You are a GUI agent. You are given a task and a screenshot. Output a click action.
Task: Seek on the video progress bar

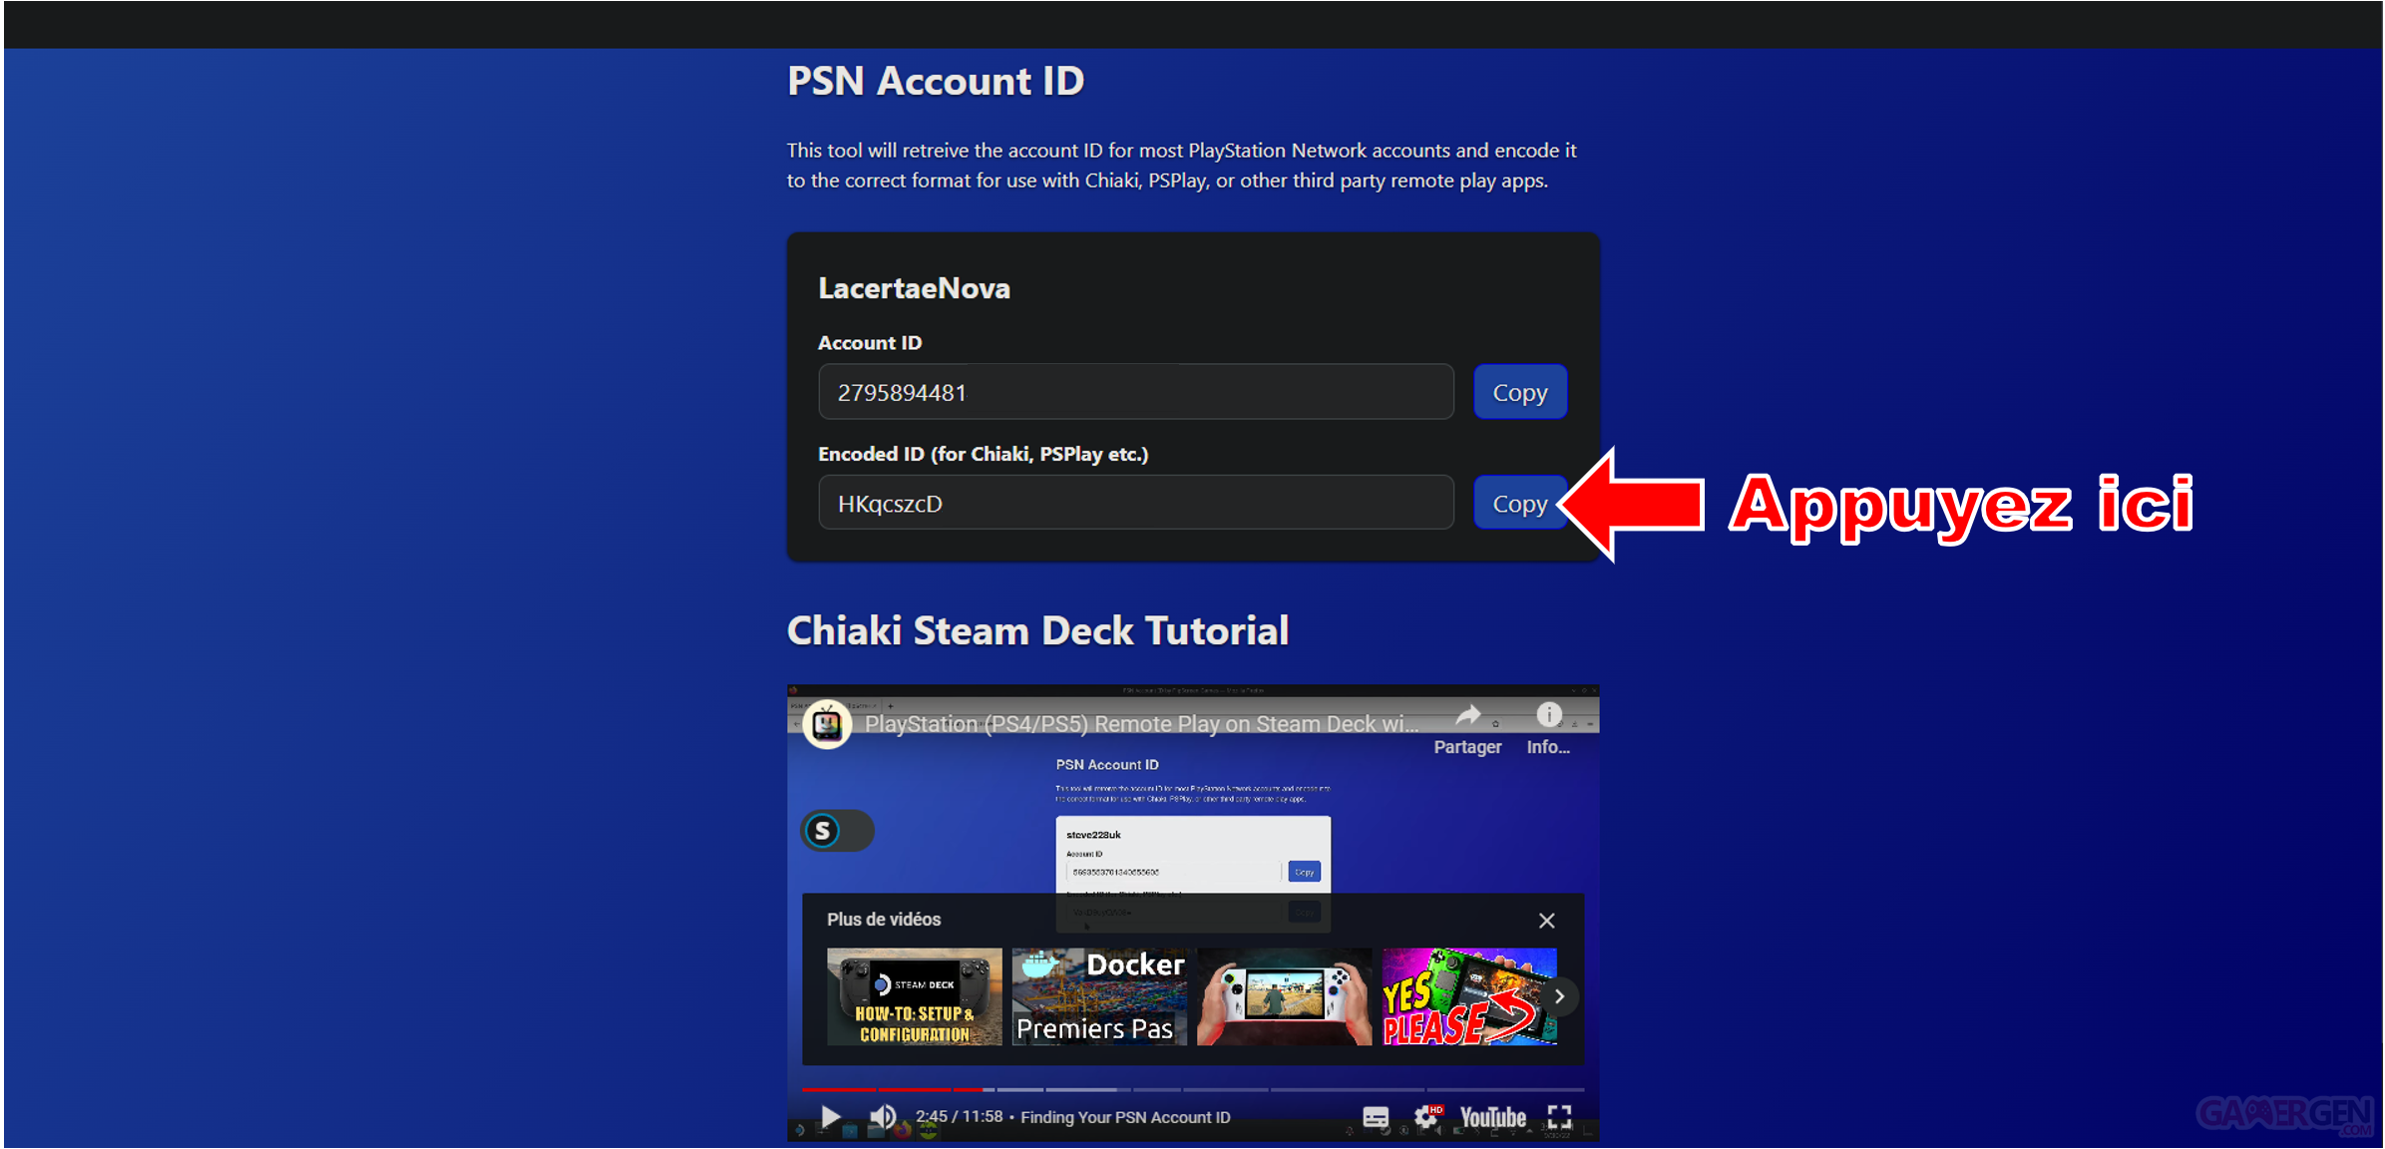click(x=1193, y=1089)
